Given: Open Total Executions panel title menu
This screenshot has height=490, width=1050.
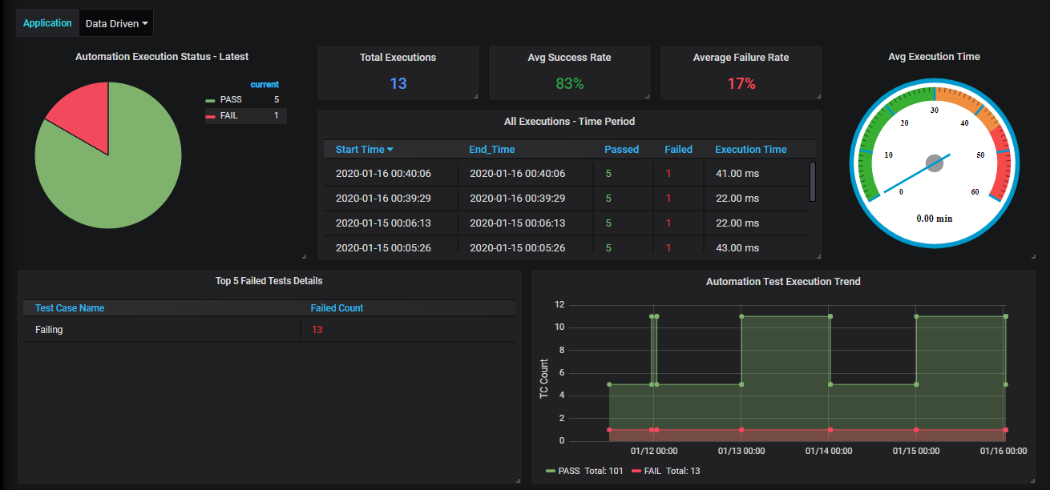Looking at the screenshot, I should click(x=398, y=58).
